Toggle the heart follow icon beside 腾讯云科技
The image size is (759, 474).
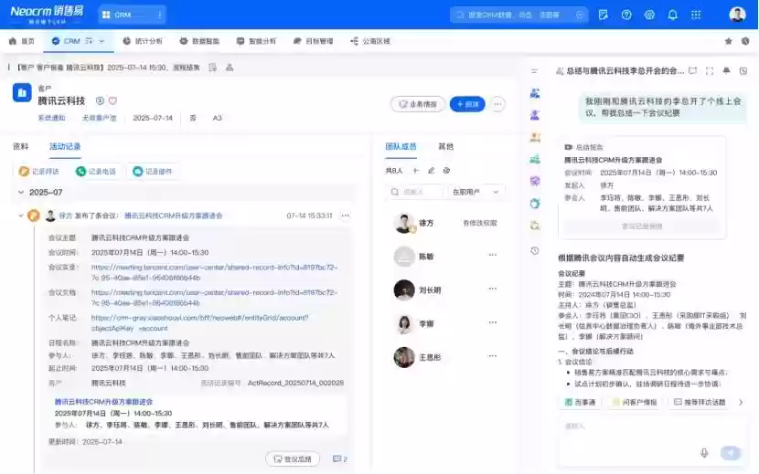point(113,100)
